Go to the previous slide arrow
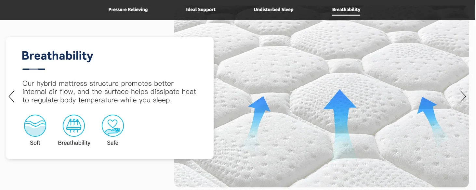The width and height of the screenshot is (476, 190). coord(12,96)
